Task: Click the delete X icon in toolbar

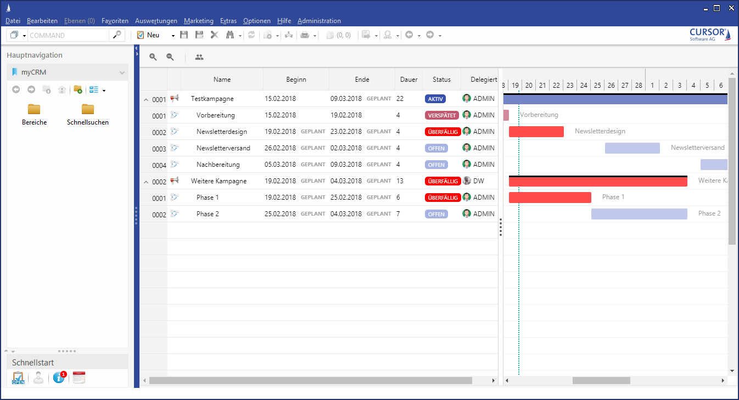Action: pyautogui.click(x=214, y=35)
